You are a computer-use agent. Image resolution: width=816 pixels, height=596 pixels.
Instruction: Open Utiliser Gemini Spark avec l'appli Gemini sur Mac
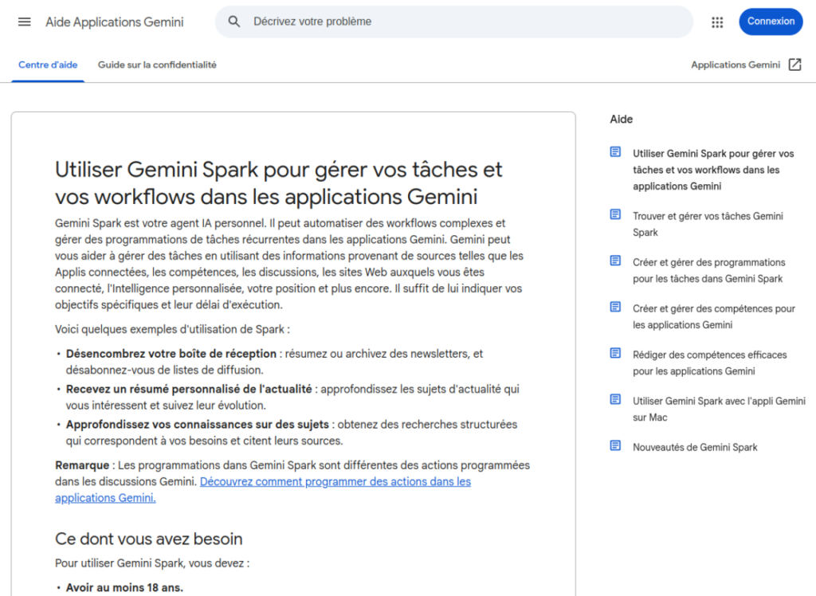pos(719,409)
